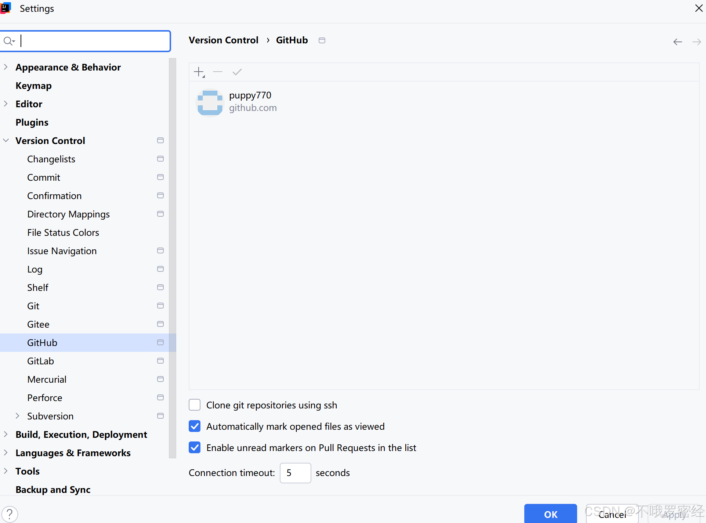Click the Connection timeout input field
Image resolution: width=706 pixels, height=523 pixels.
295,473
